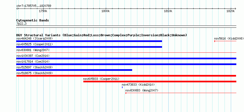Screen dimensions: 244x112
Task: Click the nsv518875 (Shaikh2009) label
Action: [x=35, y=73]
